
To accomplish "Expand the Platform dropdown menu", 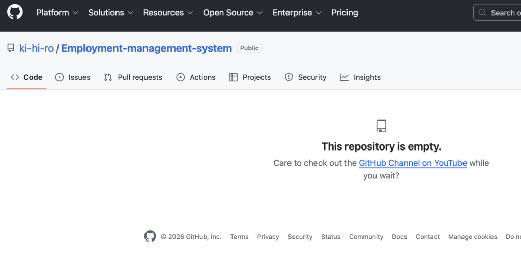I will pos(57,13).
